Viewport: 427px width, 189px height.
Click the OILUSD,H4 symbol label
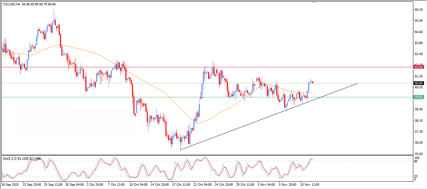coord(12,4)
